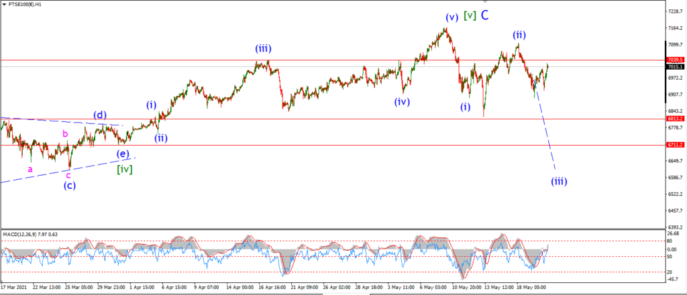Click the current price tag 7015.1
Image resolution: width=687 pixels, height=295 pixels.
click(x=675, y=66)
